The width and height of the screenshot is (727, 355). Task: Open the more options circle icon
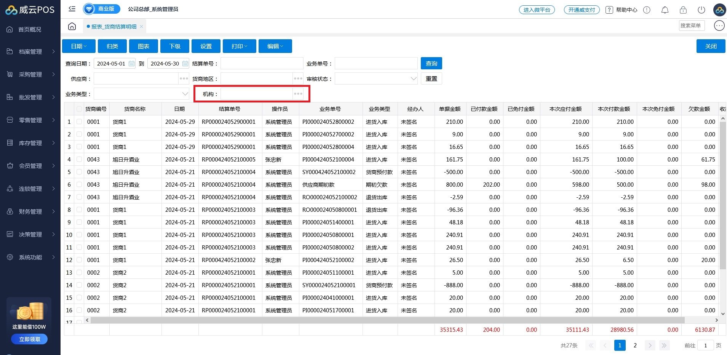[x=719, y=26]
